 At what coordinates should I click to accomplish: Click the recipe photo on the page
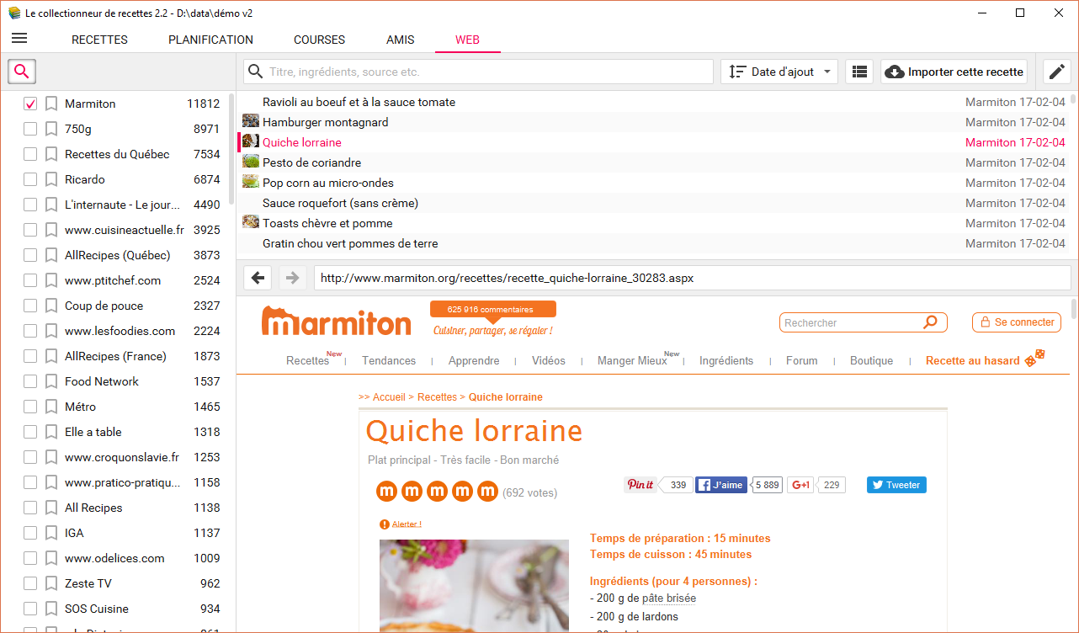click(x=474, y=586)
